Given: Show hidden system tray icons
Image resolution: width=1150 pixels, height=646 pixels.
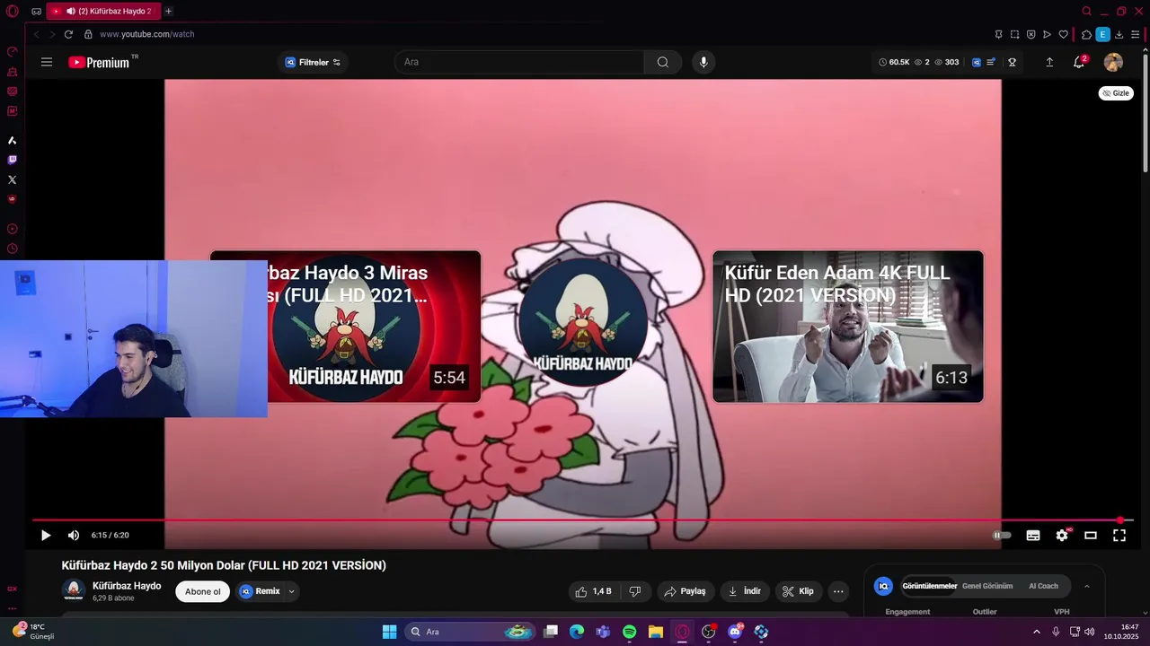Looking at the screenshot, I should pos(1037,632).
